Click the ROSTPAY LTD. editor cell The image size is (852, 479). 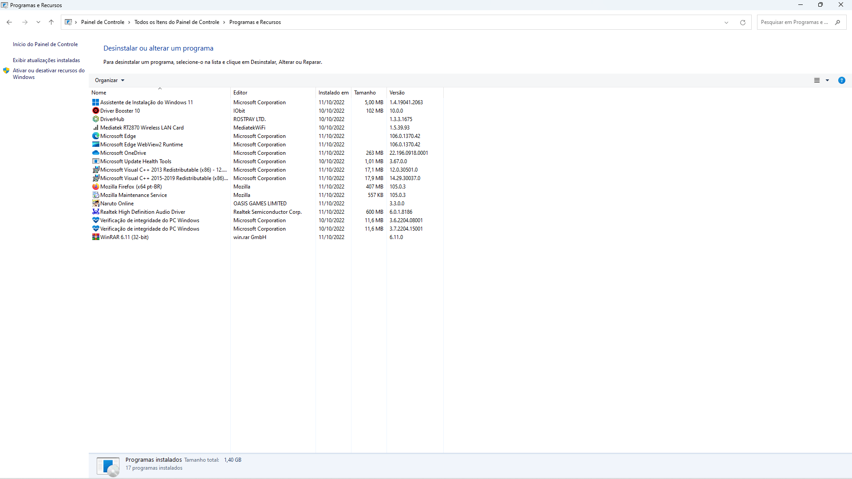[249, 119]
